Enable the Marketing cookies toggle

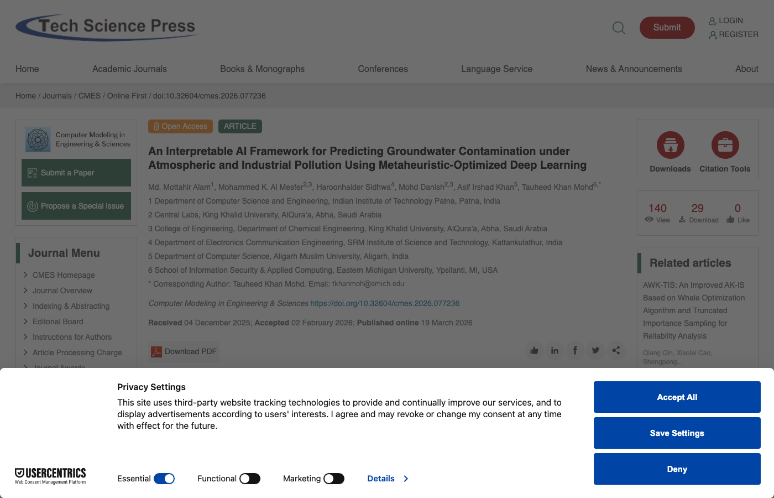point(334,478)
